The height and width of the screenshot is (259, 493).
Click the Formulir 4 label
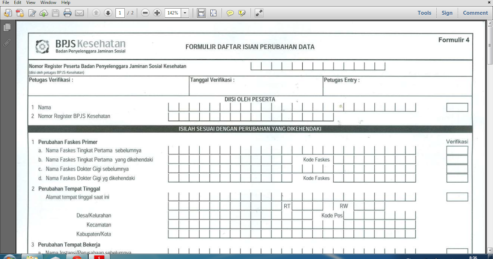coord(454,40)
